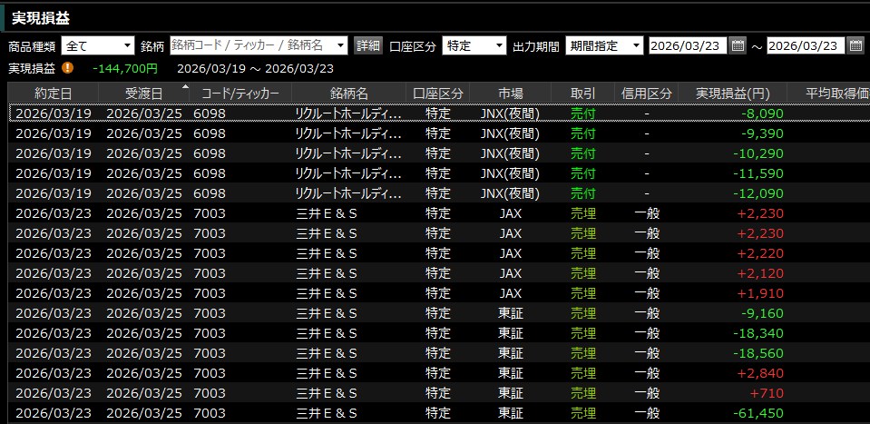Screen dimensions: 870x424
Task: Click the start date input field
Action: click(688, 46)
